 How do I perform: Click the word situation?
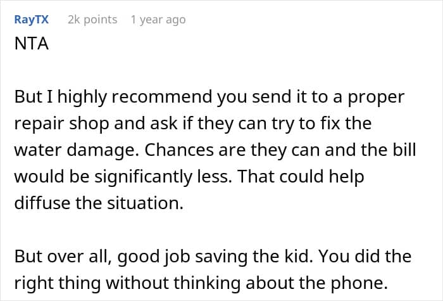point(145,203)
